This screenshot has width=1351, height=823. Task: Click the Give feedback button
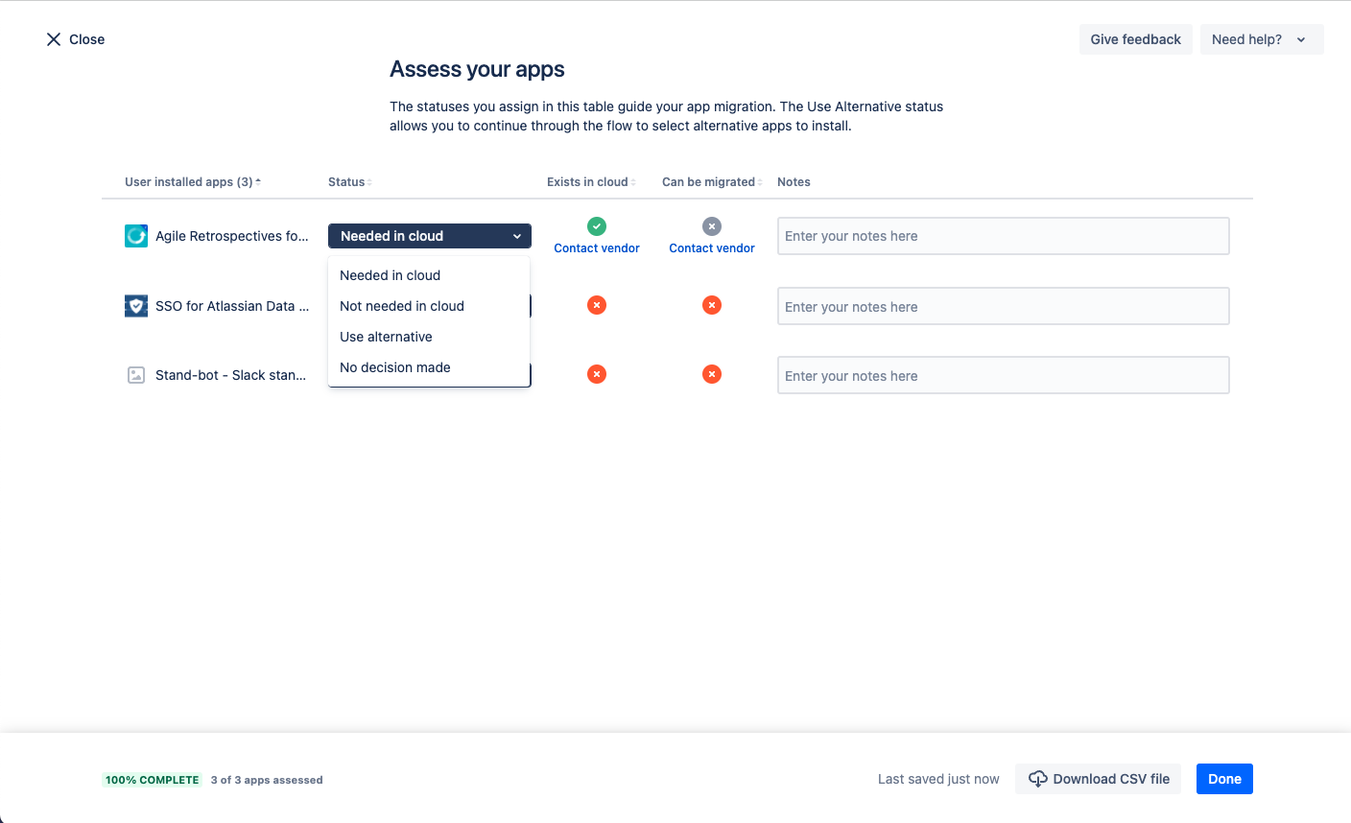[1136, 39]
